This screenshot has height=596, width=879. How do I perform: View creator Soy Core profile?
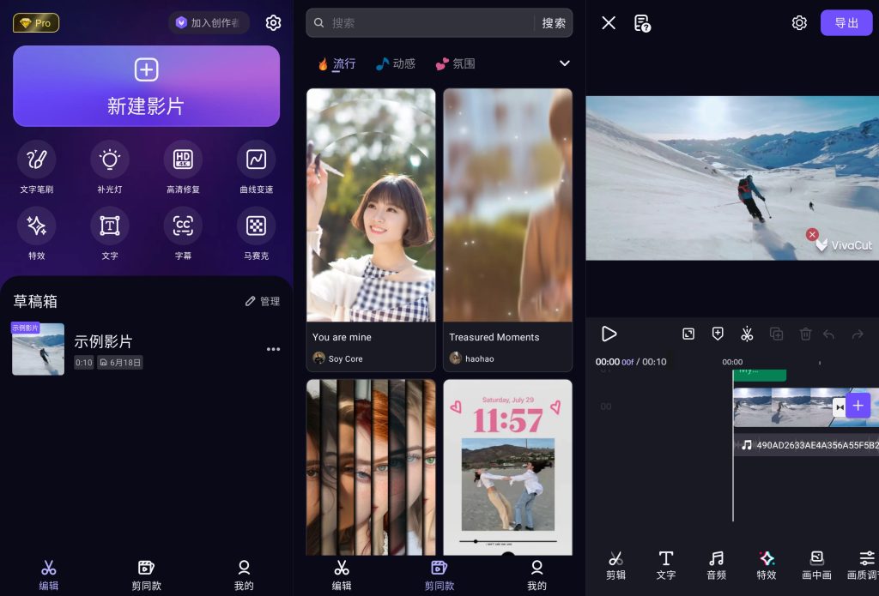pyautogui.click(x=338, y=358)
